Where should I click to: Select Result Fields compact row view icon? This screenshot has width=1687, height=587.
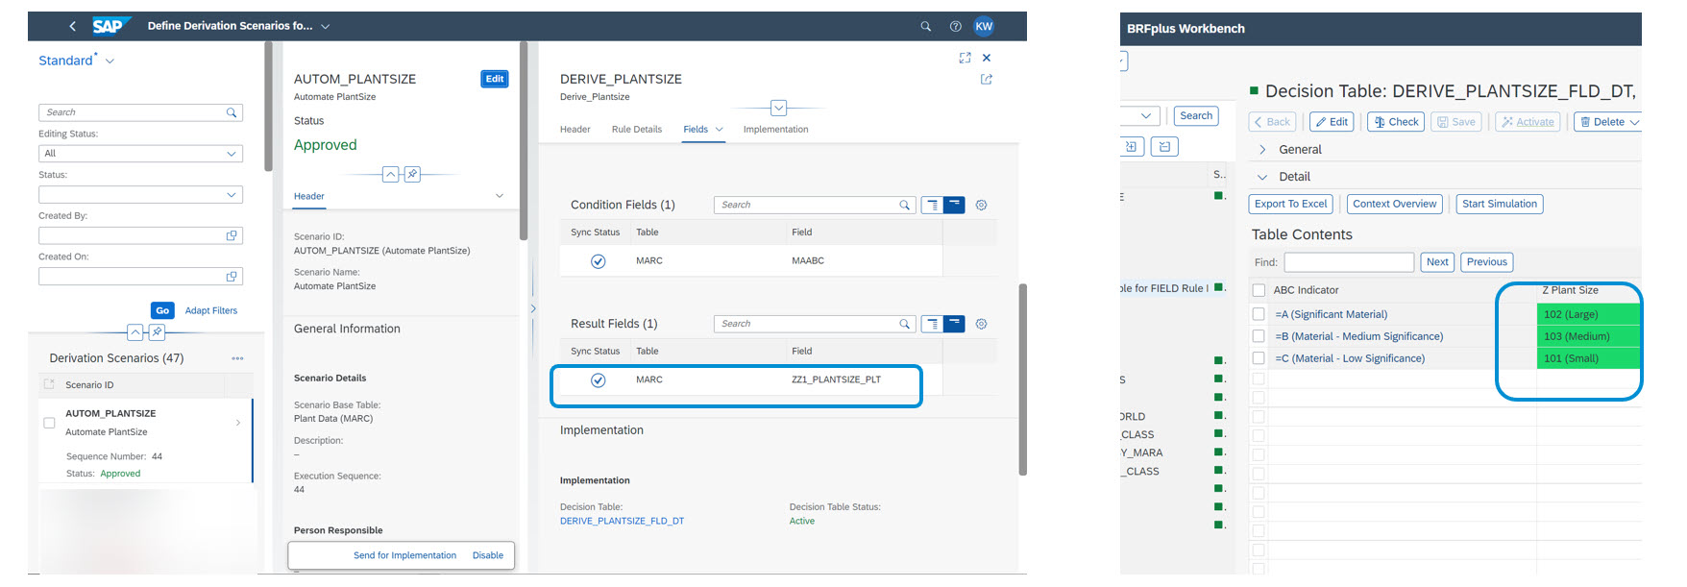pos(954,324)
